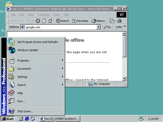Screen dimensions: 163x122
Task: Open the Programs submenu
Action: click(x=36, y=60)
